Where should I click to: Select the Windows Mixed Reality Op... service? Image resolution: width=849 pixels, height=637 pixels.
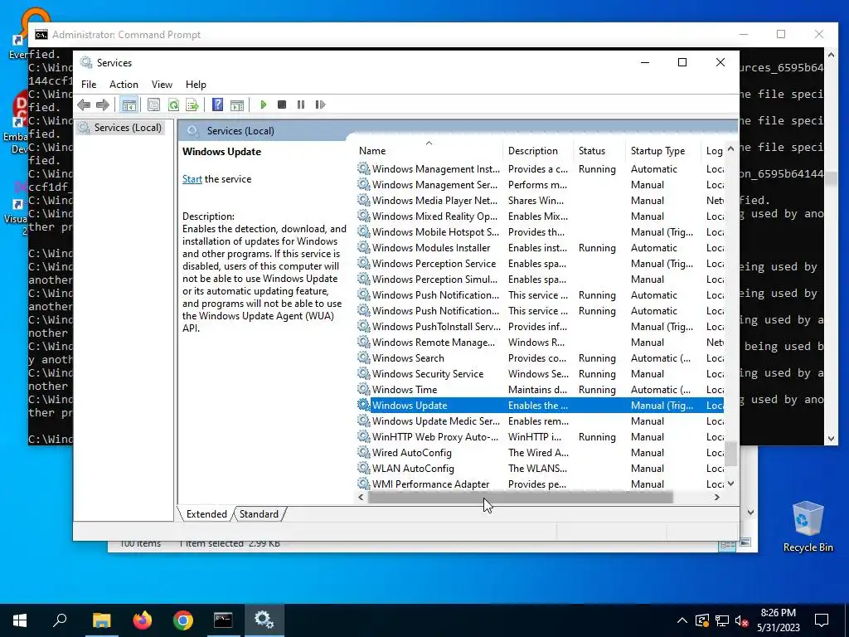click(434, 216)
